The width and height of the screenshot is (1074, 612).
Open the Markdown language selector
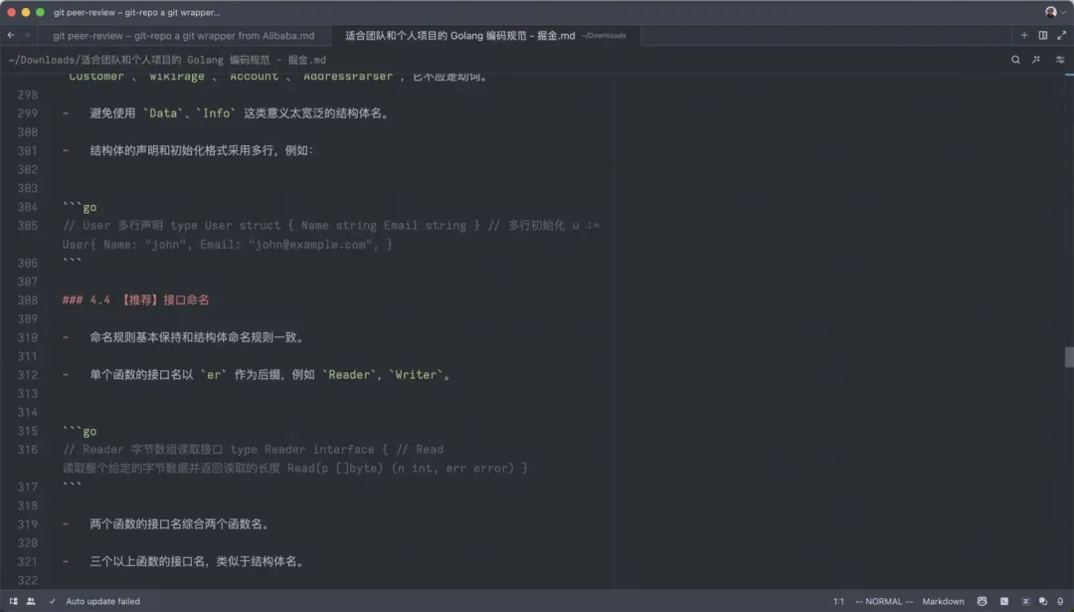coord(943,601)
